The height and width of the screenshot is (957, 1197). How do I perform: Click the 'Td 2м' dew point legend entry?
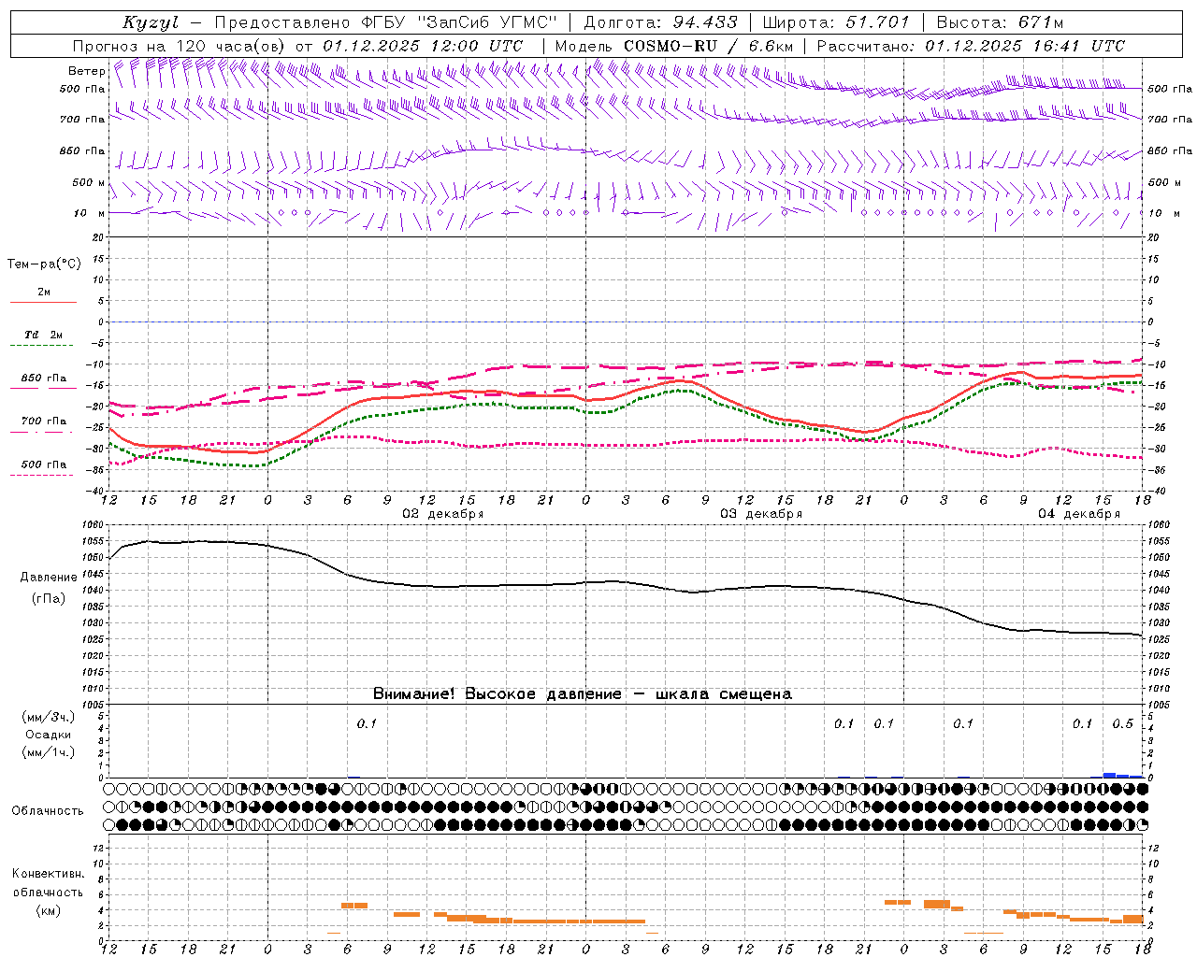point(44,335)
